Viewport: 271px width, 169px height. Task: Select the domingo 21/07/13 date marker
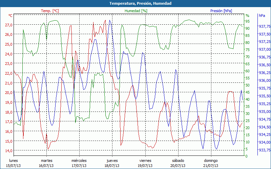coord(211,163)
